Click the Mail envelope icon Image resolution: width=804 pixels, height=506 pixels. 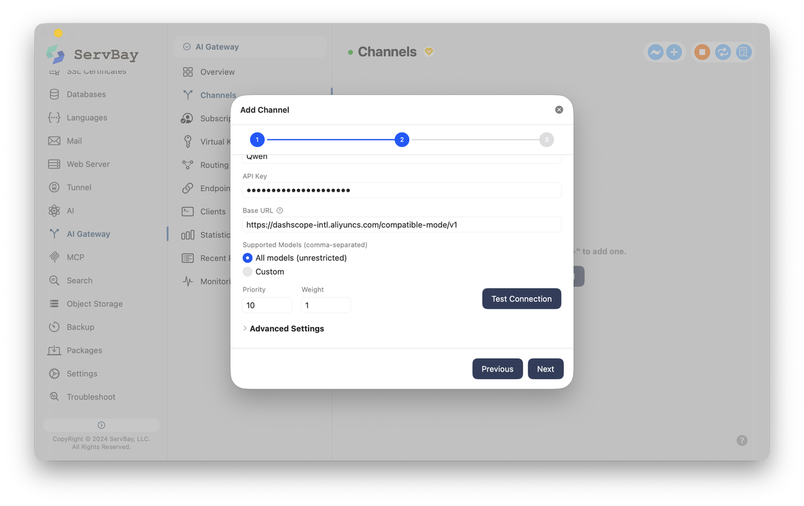[55, 141]
